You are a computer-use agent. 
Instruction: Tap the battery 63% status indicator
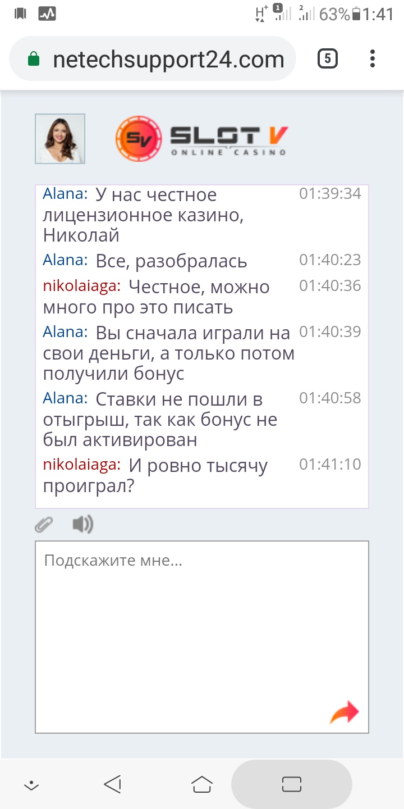tap(340, 14)
